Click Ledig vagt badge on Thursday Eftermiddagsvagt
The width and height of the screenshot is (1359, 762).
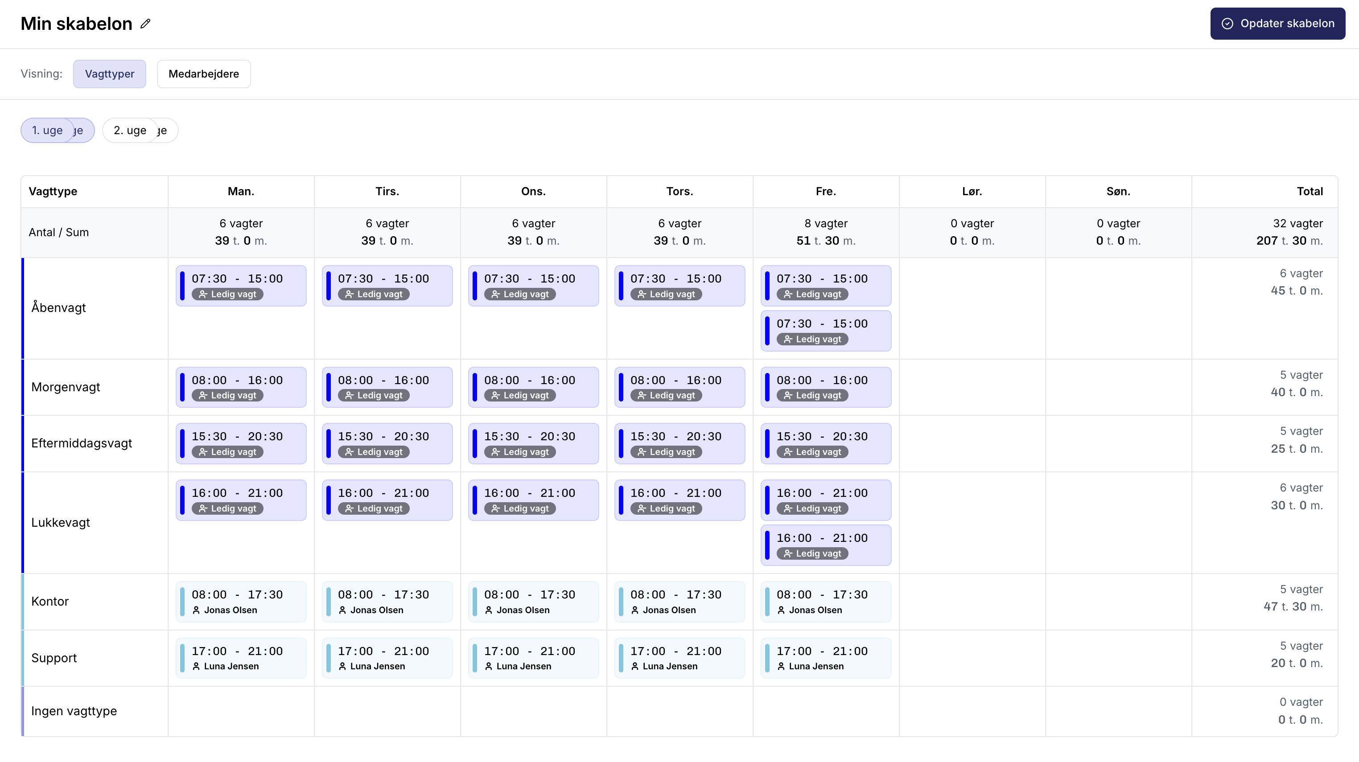[x=666, y=452]
